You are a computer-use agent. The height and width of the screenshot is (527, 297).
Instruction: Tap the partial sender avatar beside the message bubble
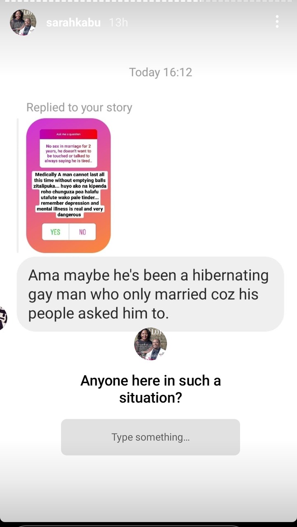[x=3, y=318]
